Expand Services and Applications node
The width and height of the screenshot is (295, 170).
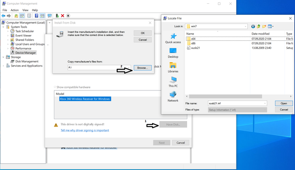pos(3,66)
